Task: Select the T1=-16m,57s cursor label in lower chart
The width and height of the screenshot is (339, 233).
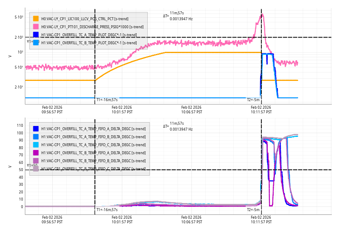Action: (107, 209)
